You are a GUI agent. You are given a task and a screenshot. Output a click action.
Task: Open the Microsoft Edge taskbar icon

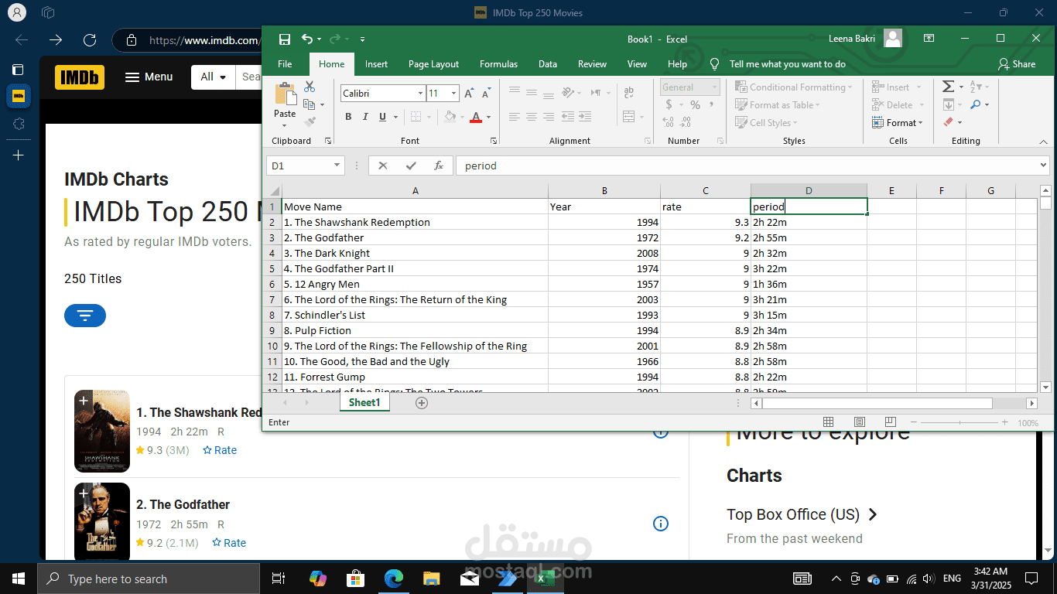coord(394,578)
